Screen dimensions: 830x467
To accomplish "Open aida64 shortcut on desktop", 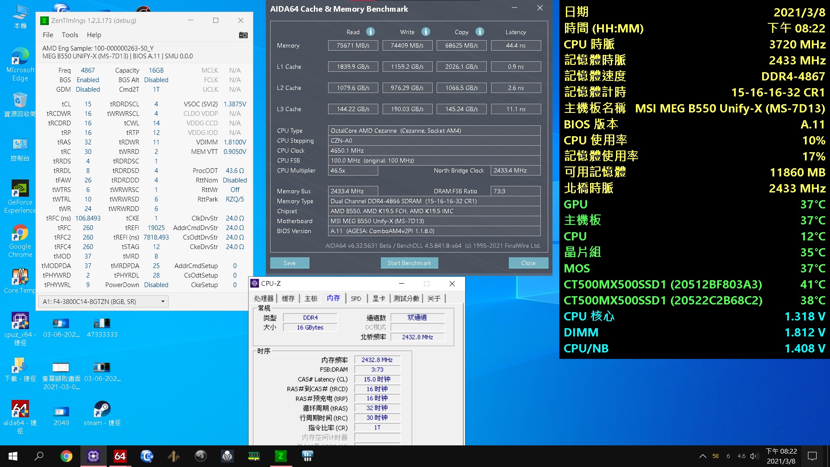I will [20, 417].
